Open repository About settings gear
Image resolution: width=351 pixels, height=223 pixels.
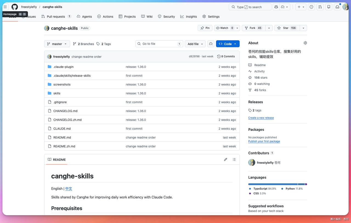pos(305,43)
